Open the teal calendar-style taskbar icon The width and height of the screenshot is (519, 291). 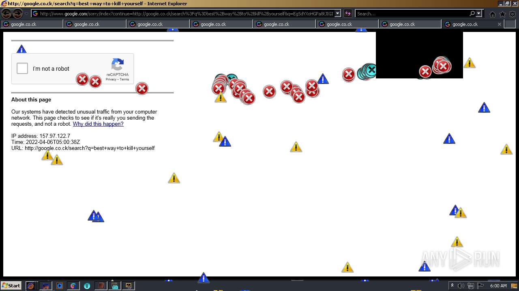115,286
